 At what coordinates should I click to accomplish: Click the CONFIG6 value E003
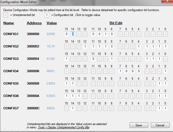[51, 96]
